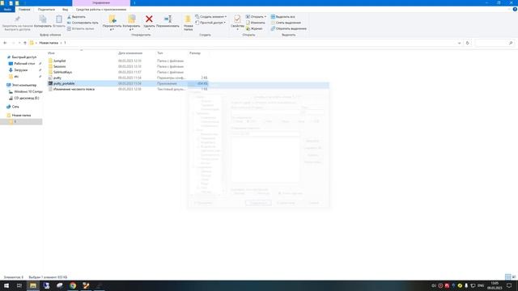The height and width of the screenshot is (291, 518).
Task: Click the Back navigation arrow
Action: tap(5, 43)
